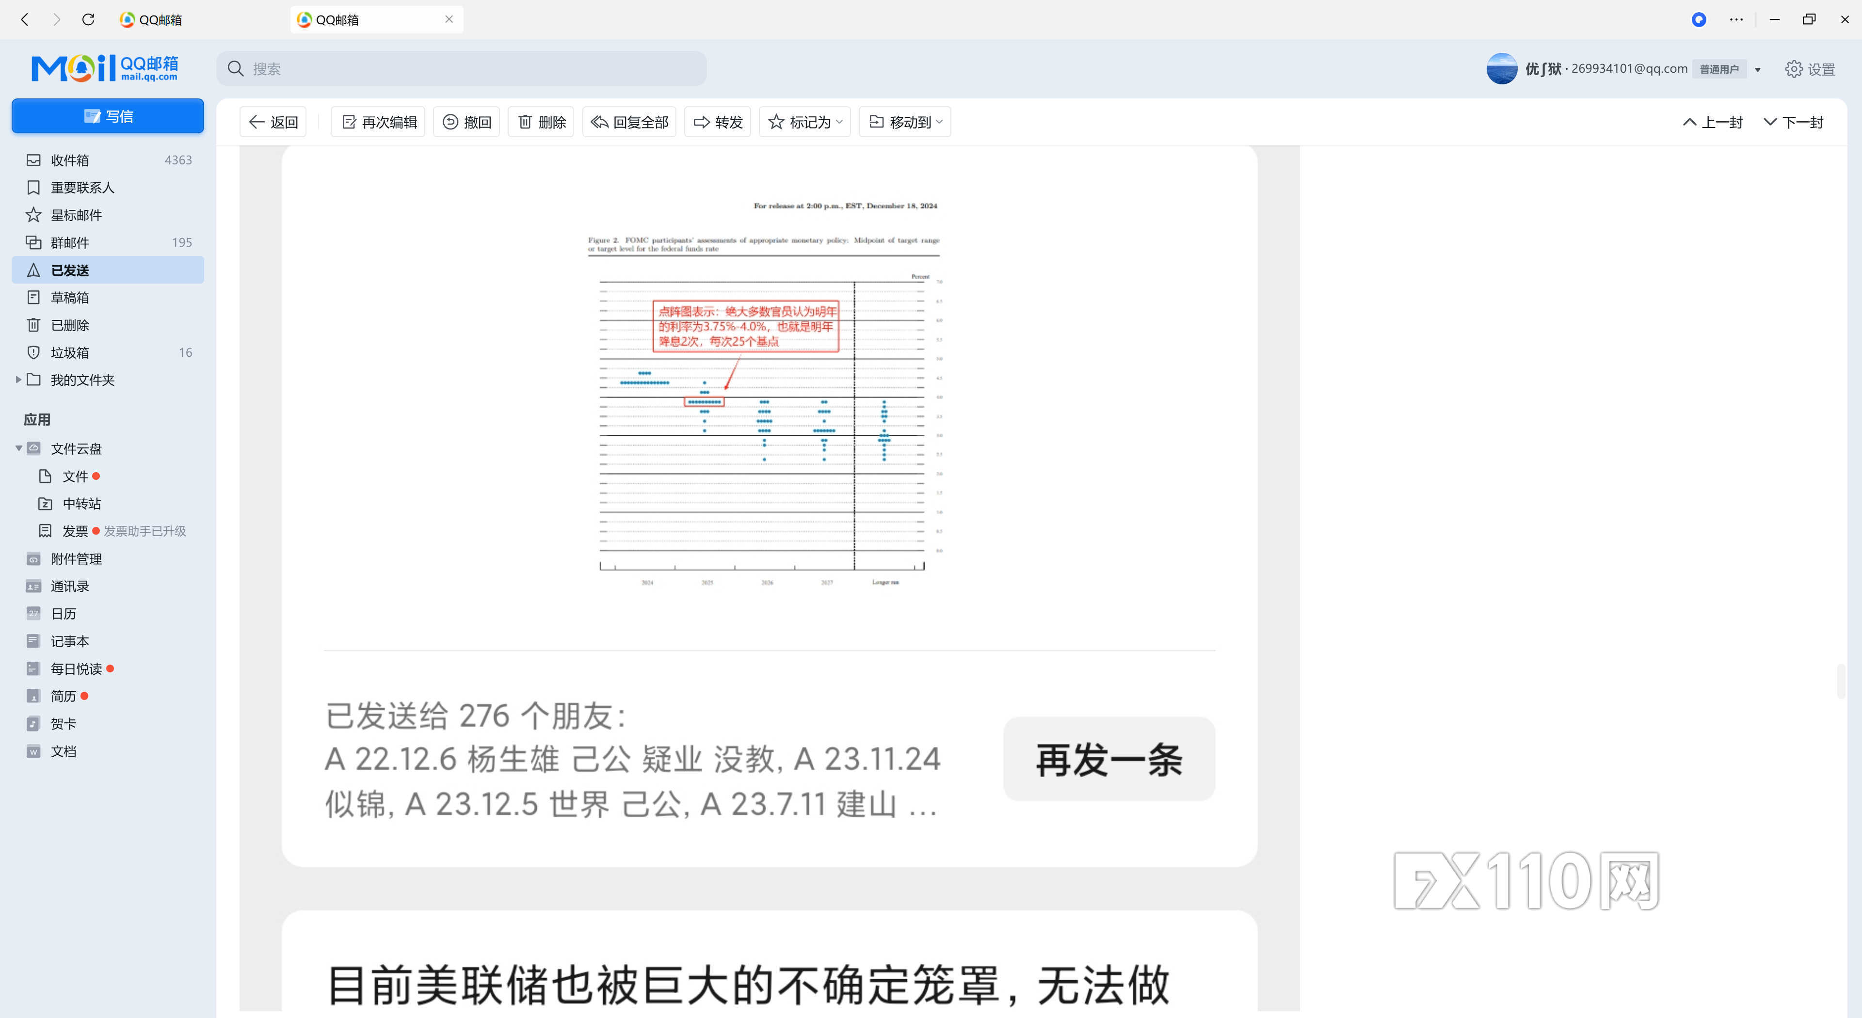This screenshot has width=1862, height=1018.
Task: Click the 文件云盘 cloud icon
Action: 33,448
